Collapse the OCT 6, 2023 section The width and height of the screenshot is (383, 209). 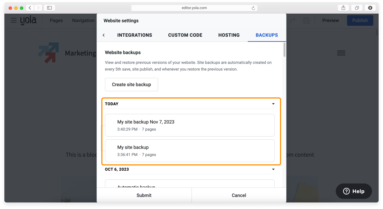(273, 170)
